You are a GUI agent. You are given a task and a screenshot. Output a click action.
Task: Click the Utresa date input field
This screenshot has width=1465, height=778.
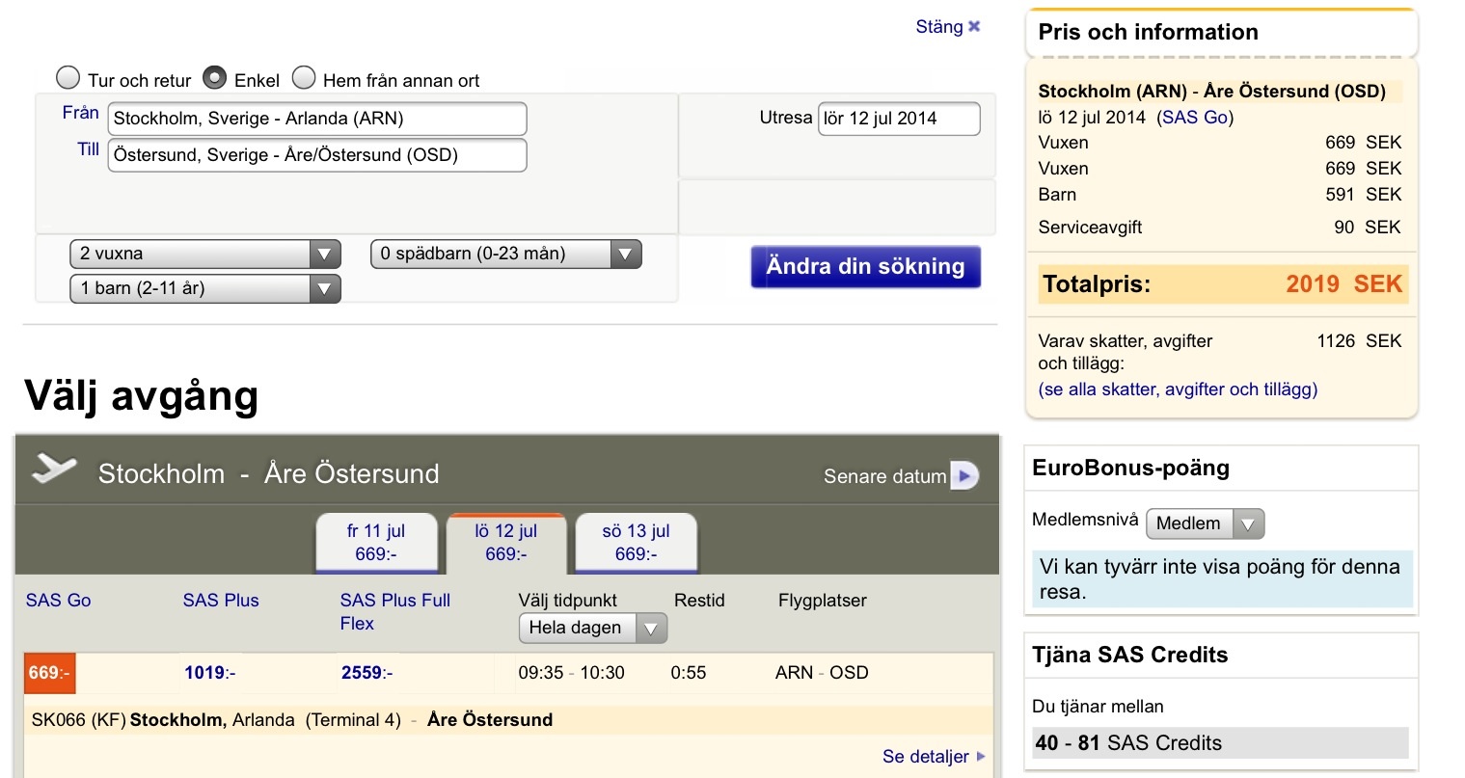898,119
